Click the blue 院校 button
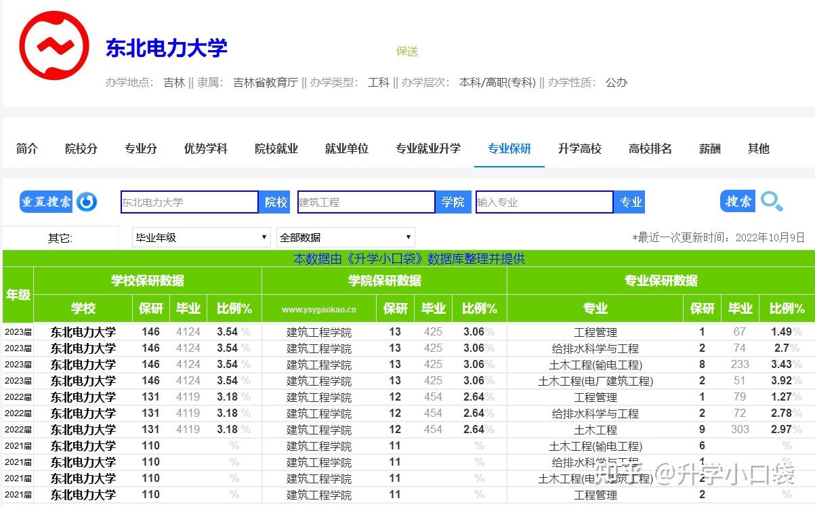 point(276,202)
